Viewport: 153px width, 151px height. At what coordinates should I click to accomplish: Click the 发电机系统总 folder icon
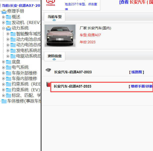pyautogui.click(x=13, y=51)
